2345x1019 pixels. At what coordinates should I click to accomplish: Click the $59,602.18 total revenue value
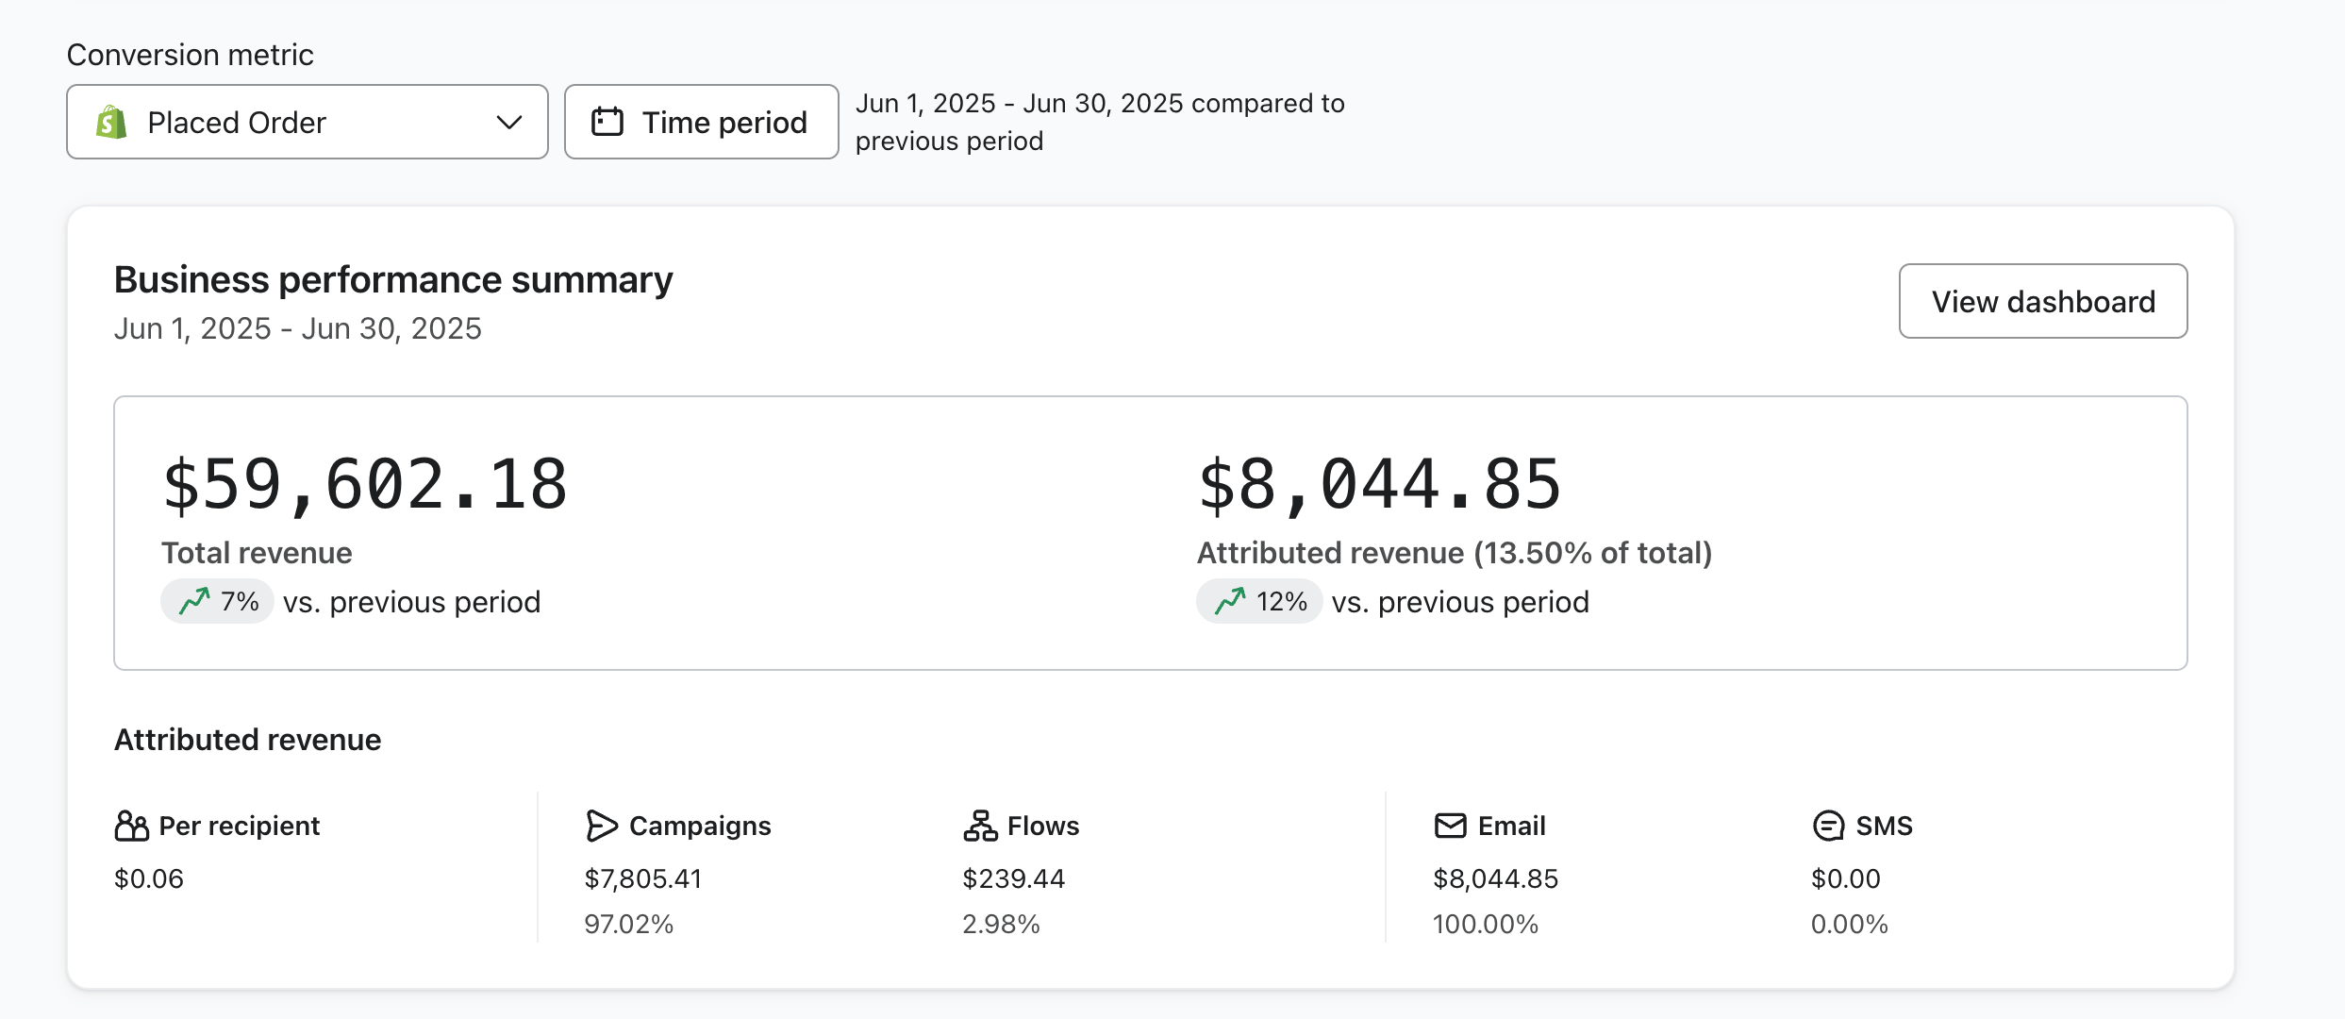click(365, 485)
